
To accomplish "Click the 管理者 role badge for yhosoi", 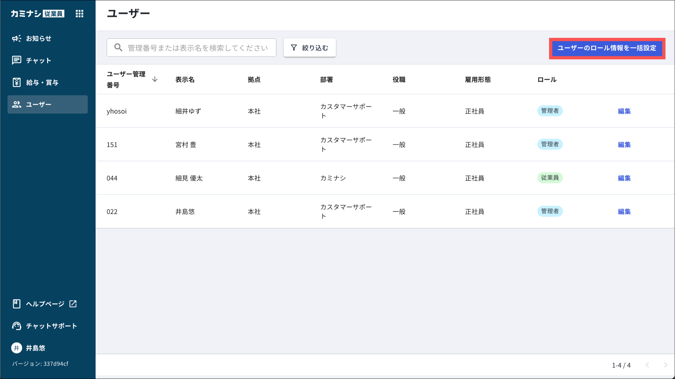I will [550, 111].
